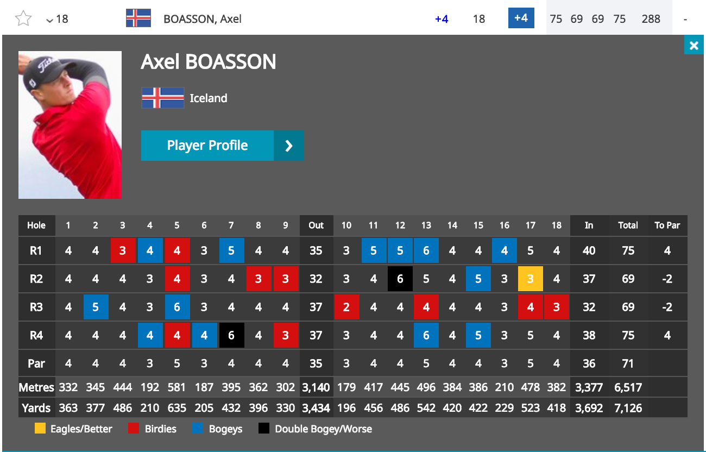Click the Iceland flag in leaderboard row
This screenshot has width=706, height=452.
click(x=138, y=18)
